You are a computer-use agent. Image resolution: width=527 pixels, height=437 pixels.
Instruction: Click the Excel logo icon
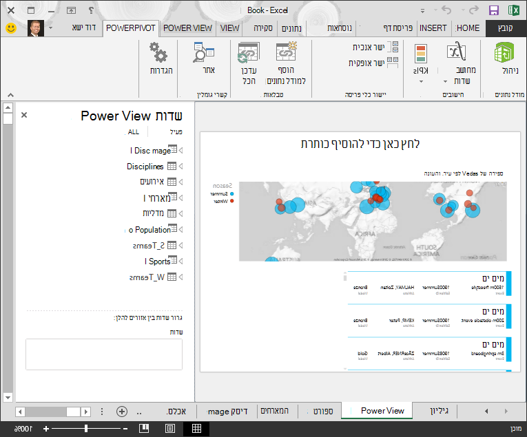pos(513,10)
